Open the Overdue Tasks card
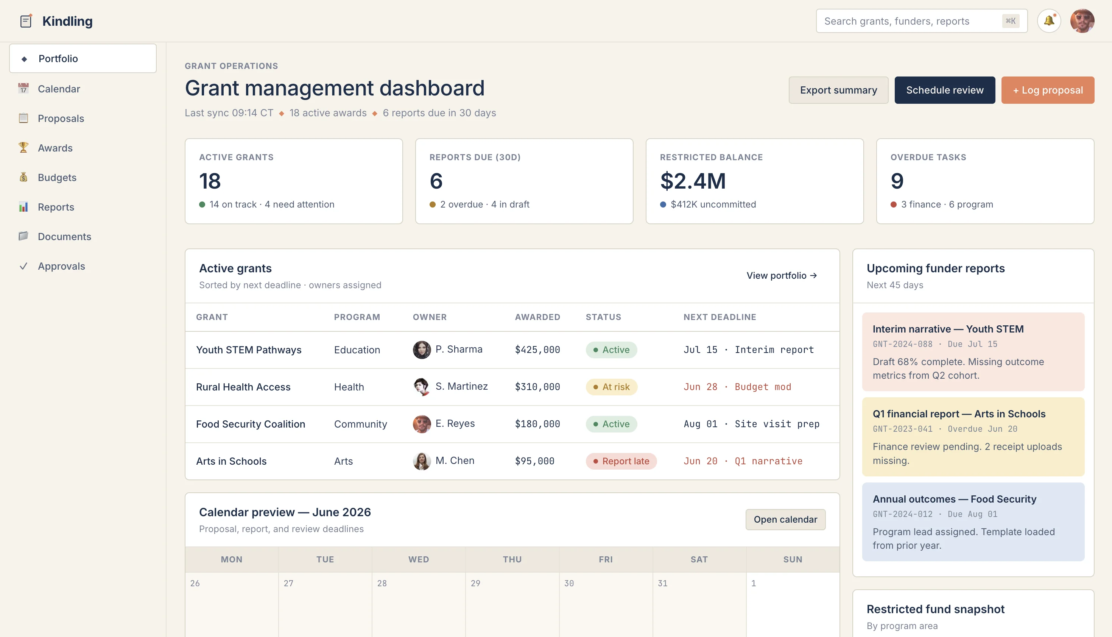Viewport: 1112px width, 637px height. click(x=985, y=181)
